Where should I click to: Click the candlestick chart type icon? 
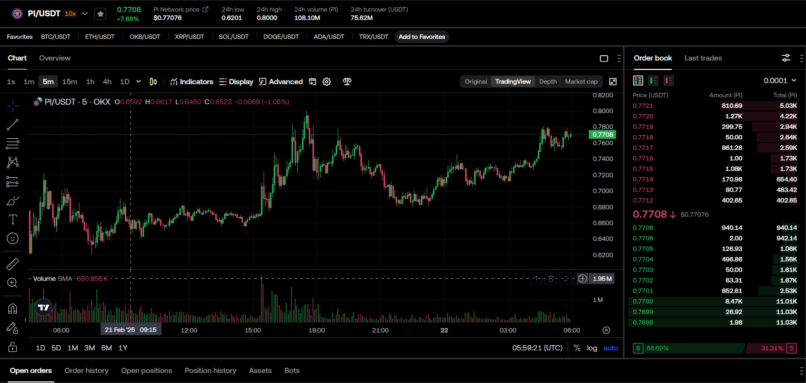(x=153, y=82)
